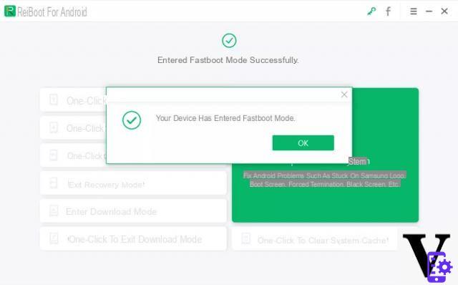
Task: Click the Clear System Cache icon
Action: click(245, 238)
